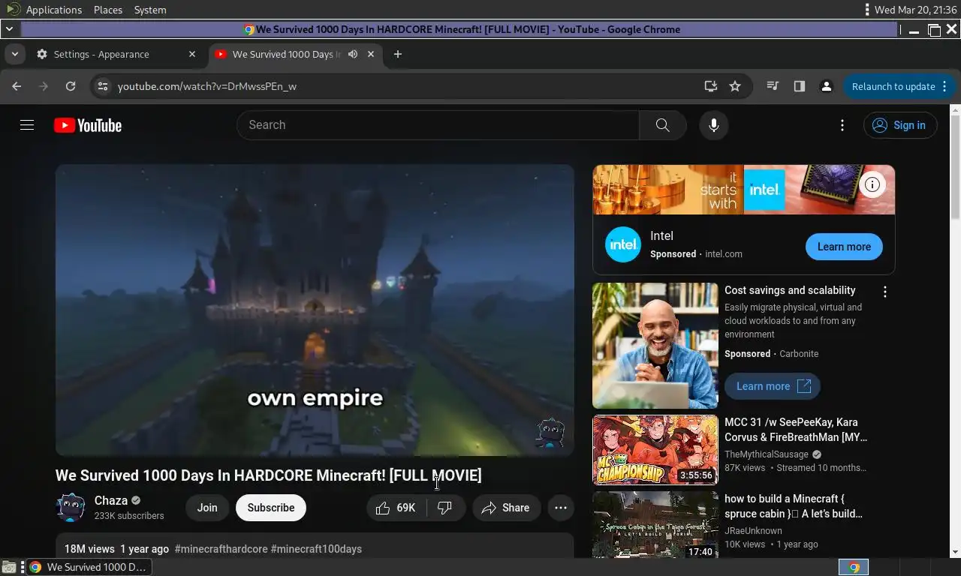Click the date and time clock
Screen dimensions: 961x576
pyautogui.click(x=916, y=10)
